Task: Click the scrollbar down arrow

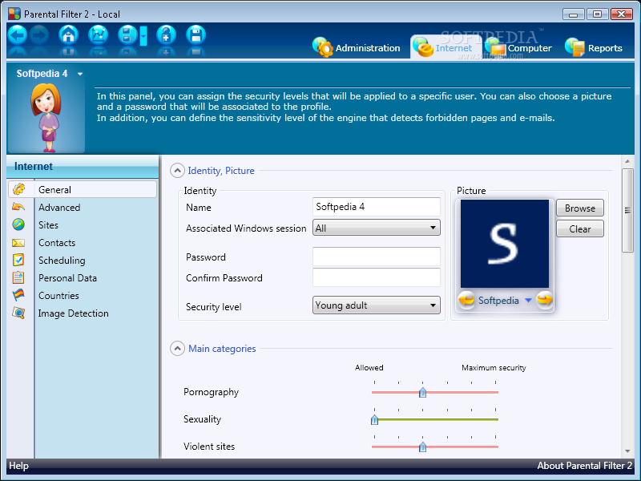Action: coord(627,451)
